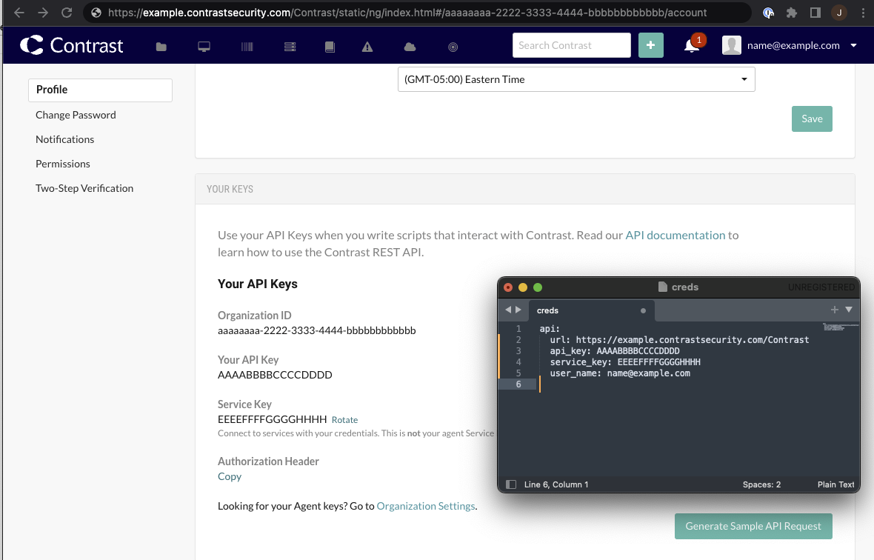Viewport: 874px width, 560px height.
Task: Click the Save button
Action: tap(812, 119)
